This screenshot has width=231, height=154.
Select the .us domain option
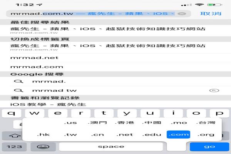[70, 122]
